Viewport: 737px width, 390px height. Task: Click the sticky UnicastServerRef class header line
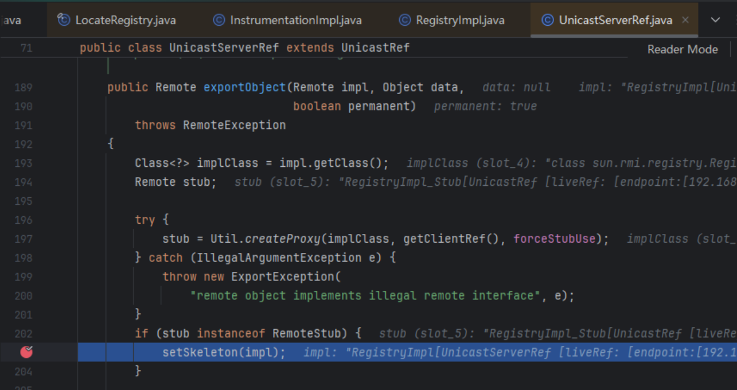244,48
